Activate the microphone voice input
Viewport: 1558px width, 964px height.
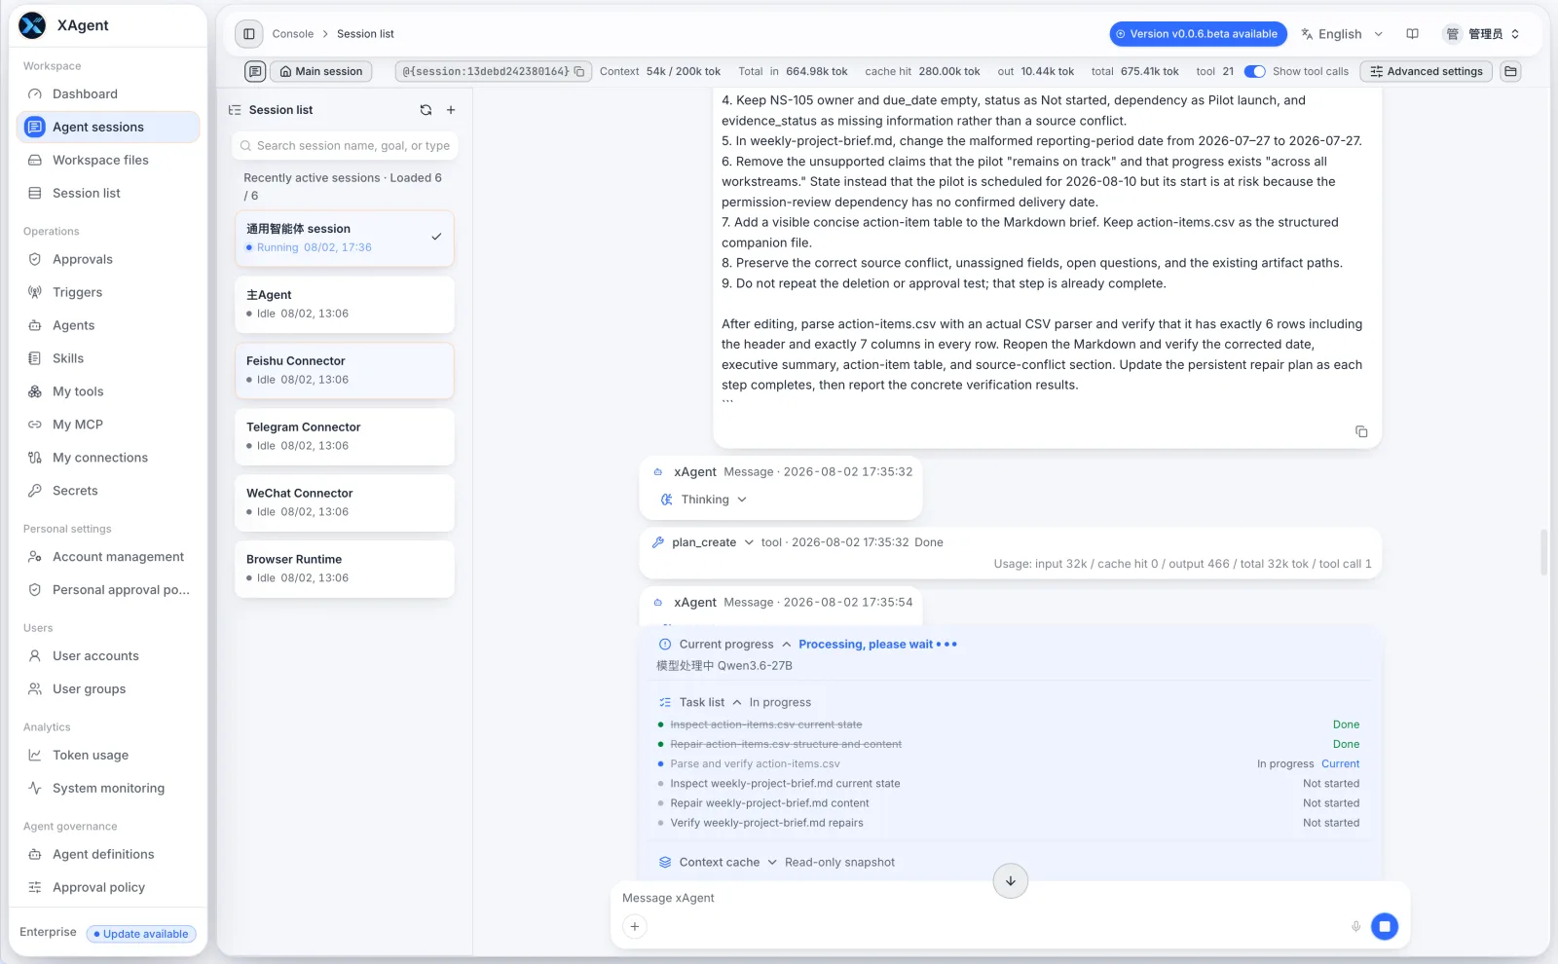click(1355, 927)
